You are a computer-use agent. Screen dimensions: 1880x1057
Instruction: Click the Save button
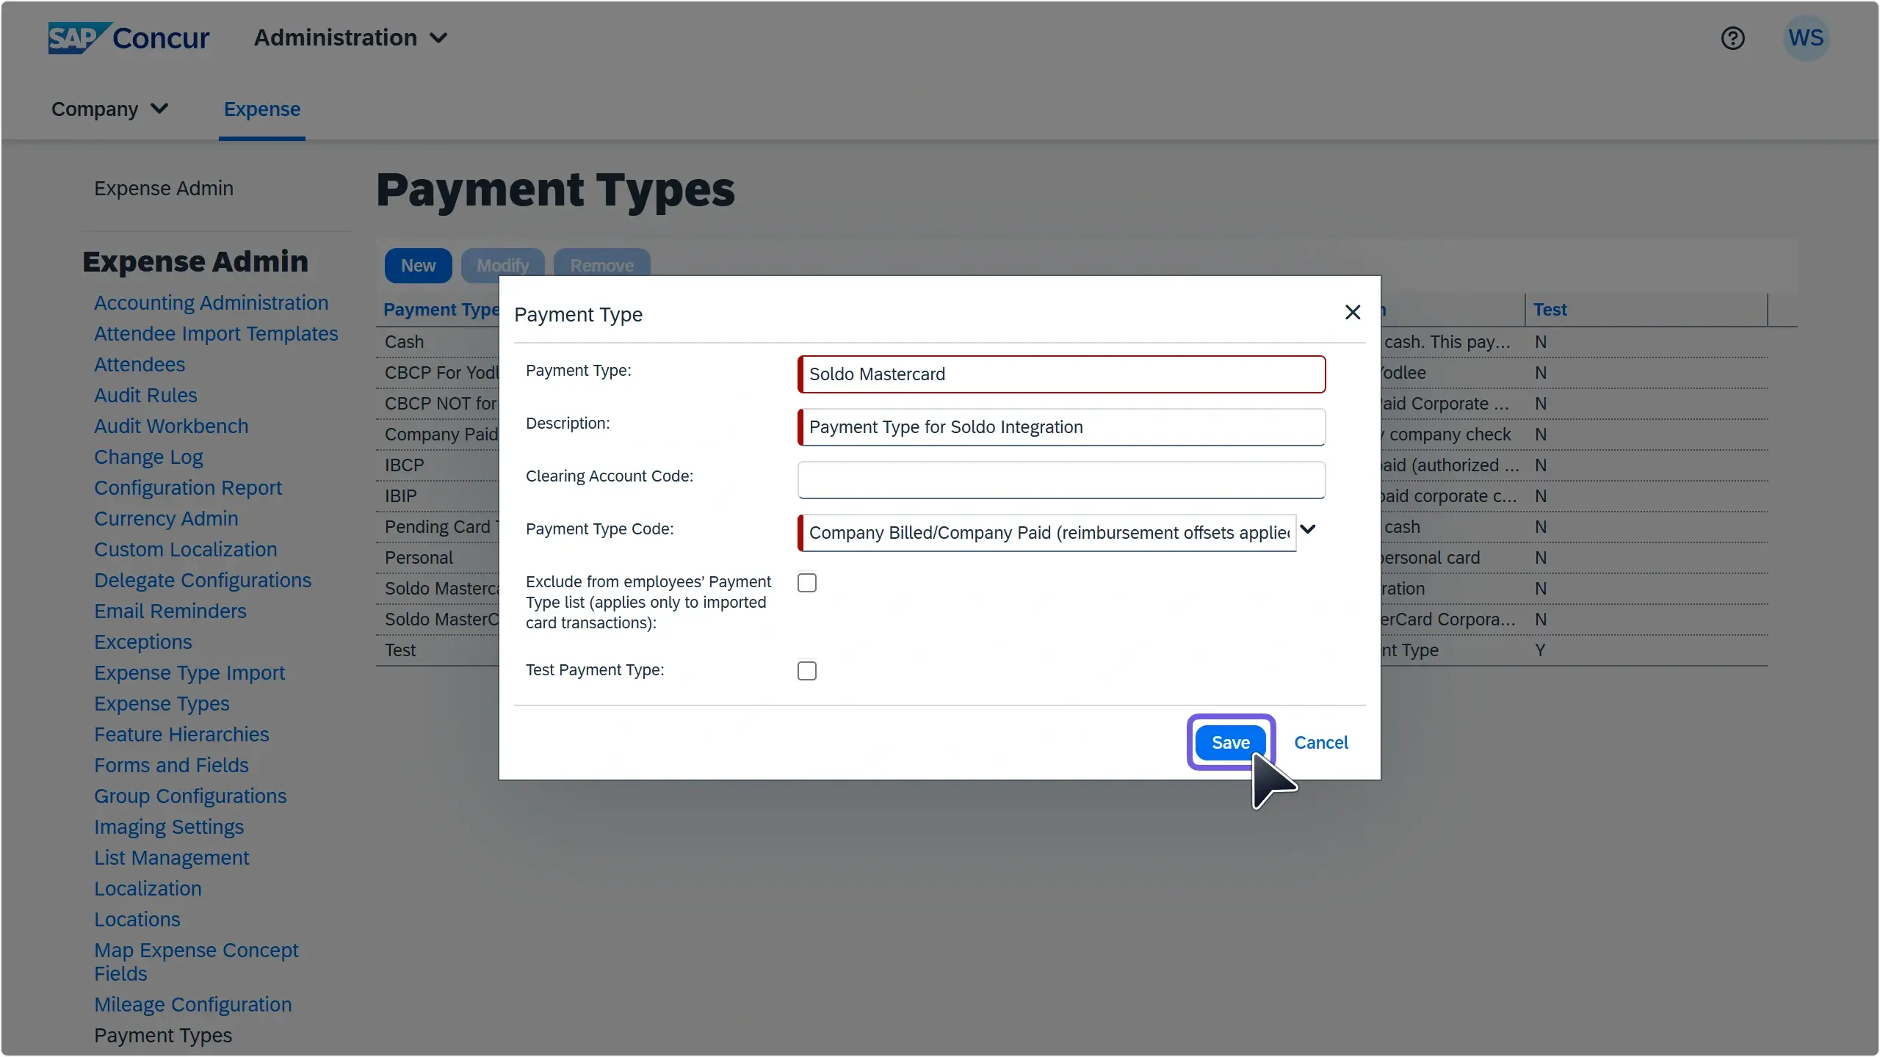pyautogui.click(x=1230, y=742)
